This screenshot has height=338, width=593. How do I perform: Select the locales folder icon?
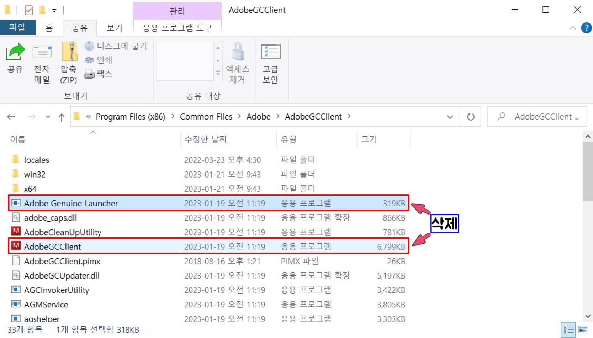[x=15, y=159]
